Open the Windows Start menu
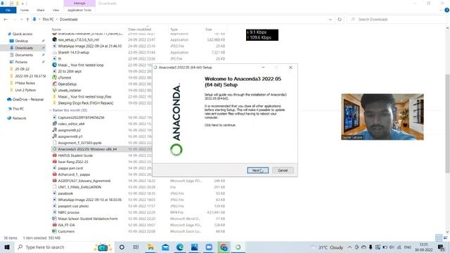 [7, 247]
